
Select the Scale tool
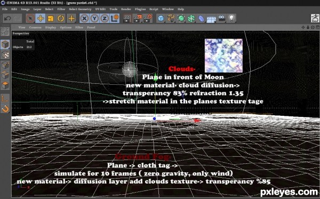coord(51,19)
